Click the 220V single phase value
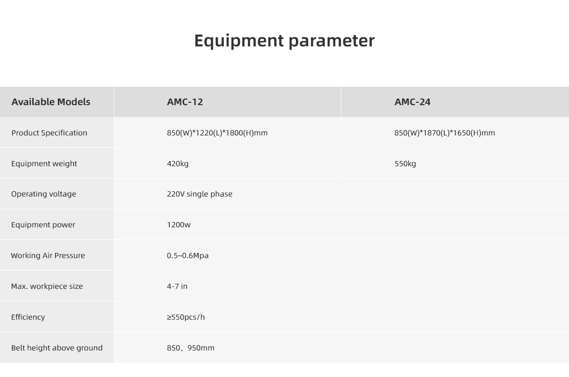Image resolution: width=569 pixels, height=377 pixels. click(x=200, y=194)
